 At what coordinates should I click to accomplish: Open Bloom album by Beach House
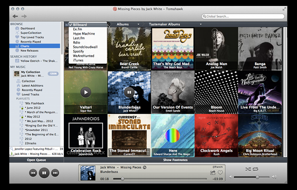(x=216, y=92)
